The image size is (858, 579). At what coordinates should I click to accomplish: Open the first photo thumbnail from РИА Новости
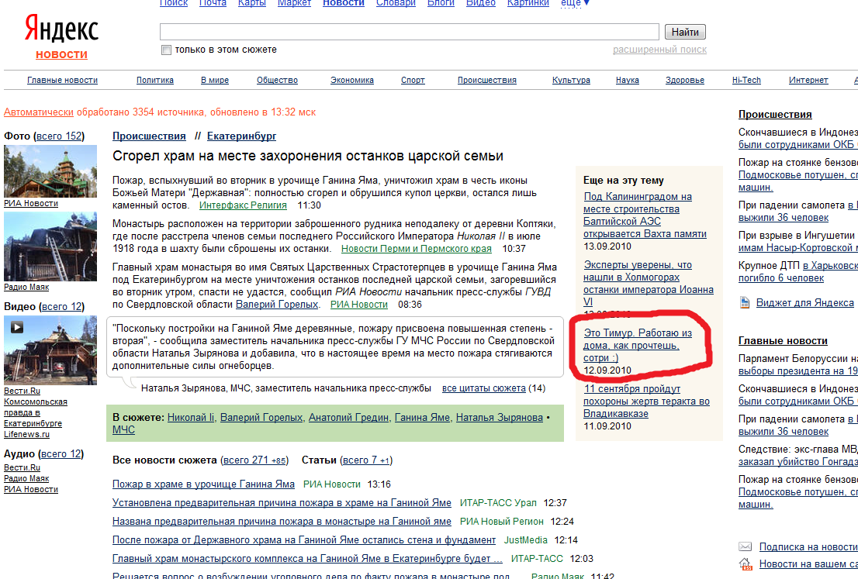pyautogui.click(x=50, y=171)
